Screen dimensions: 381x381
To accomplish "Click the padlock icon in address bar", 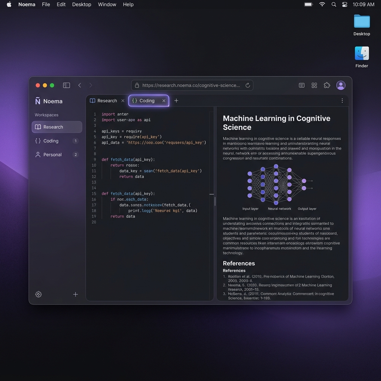I will point(137,85).
